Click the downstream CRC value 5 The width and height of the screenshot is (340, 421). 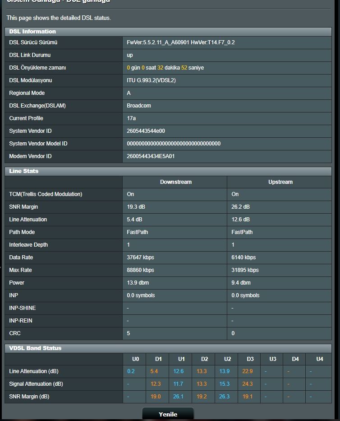[x=129, y=333]
